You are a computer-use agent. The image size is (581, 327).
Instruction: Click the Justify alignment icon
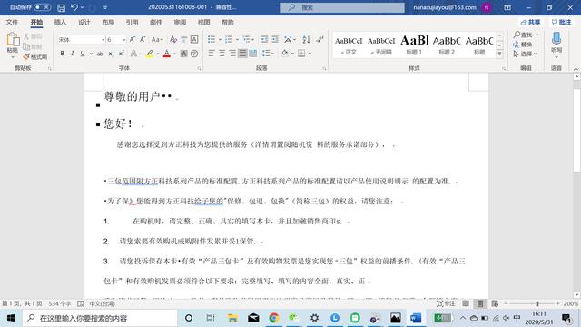click(x=242, y=54)
